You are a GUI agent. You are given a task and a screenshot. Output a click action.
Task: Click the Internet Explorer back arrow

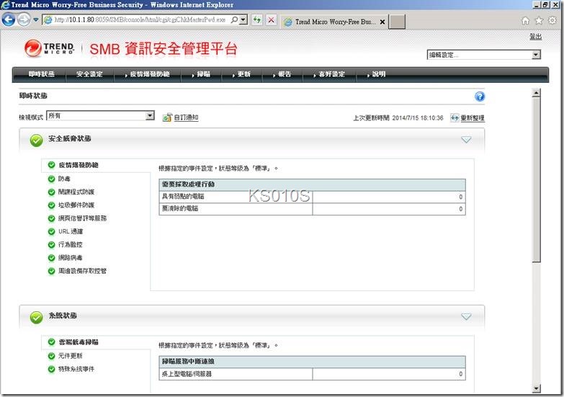pos(8,19)
